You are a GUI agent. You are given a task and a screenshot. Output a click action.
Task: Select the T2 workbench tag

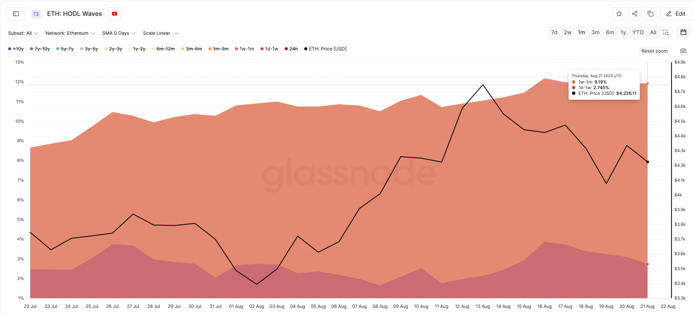36,14
